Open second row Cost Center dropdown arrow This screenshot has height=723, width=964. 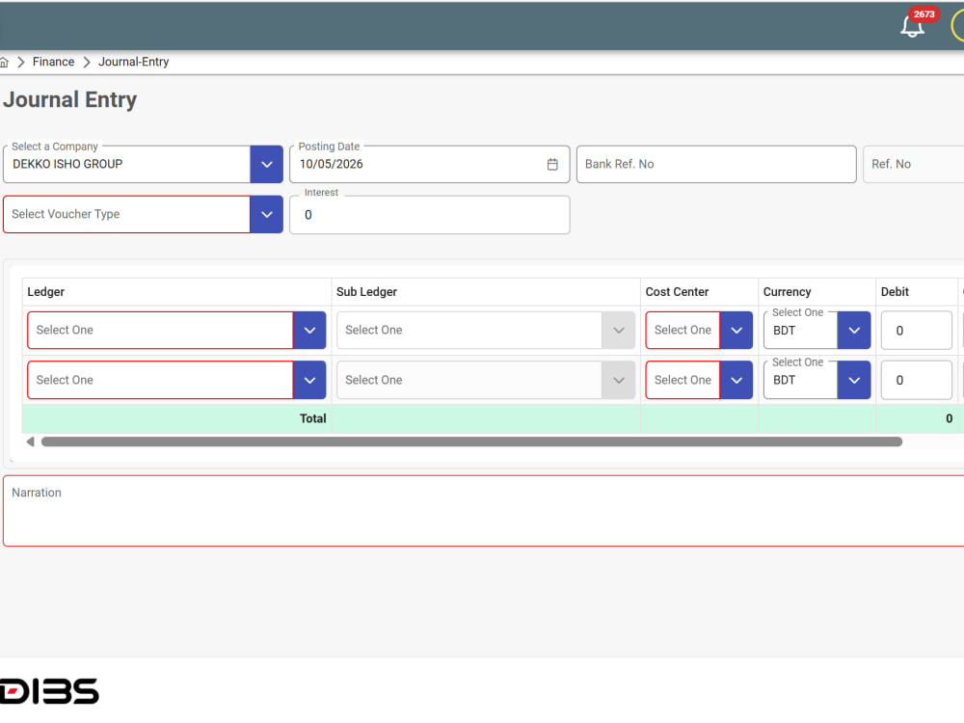[736, 380]
